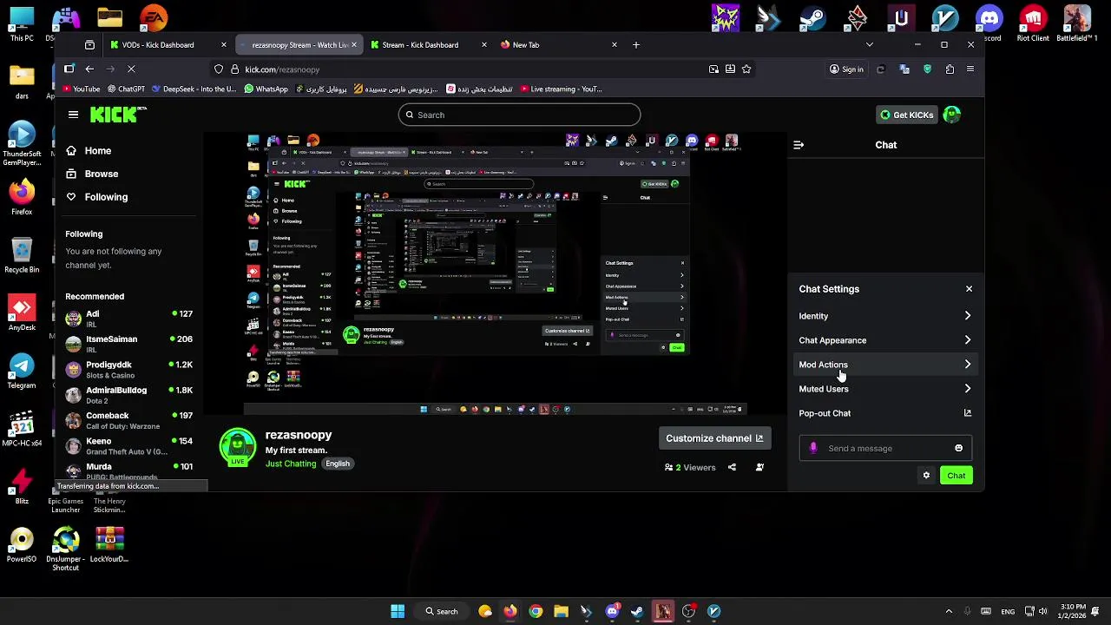The image size is (1111, 625).
Task: Open recommended channel Keeno
Action: point(128,446)
